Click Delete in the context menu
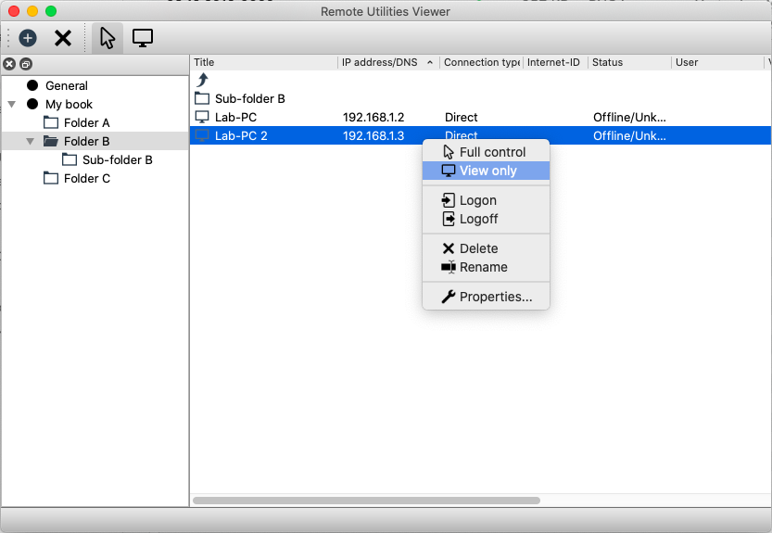The image size is (772, 533). pos(478,248)
